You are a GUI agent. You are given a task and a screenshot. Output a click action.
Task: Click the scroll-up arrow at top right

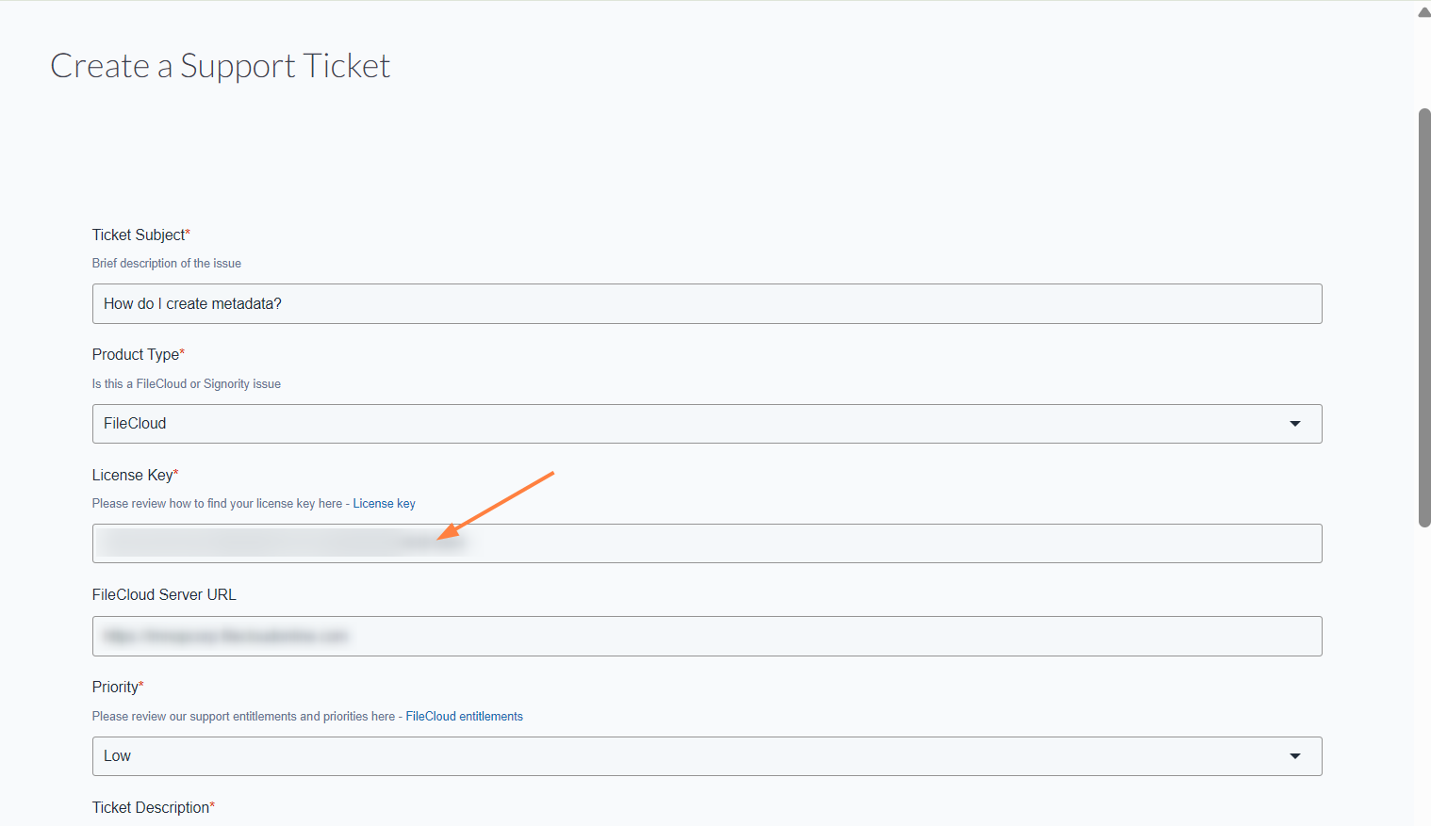pos(1421,11)
